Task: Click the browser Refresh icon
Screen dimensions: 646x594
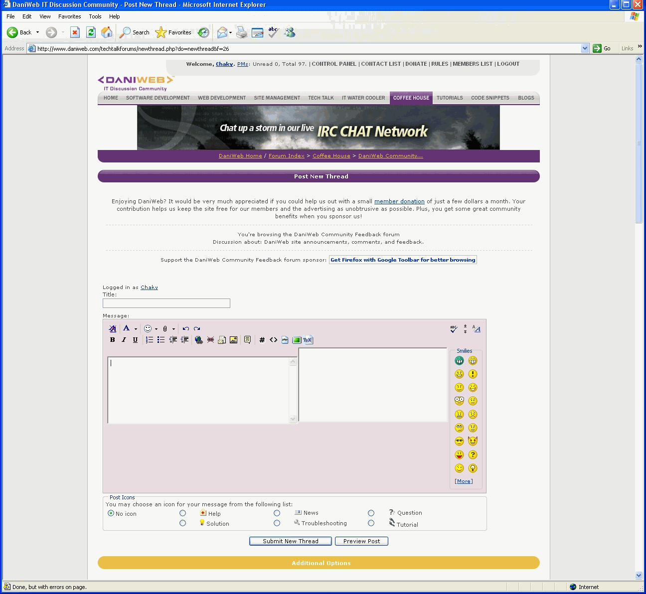Action: click(x=91, y=32)
